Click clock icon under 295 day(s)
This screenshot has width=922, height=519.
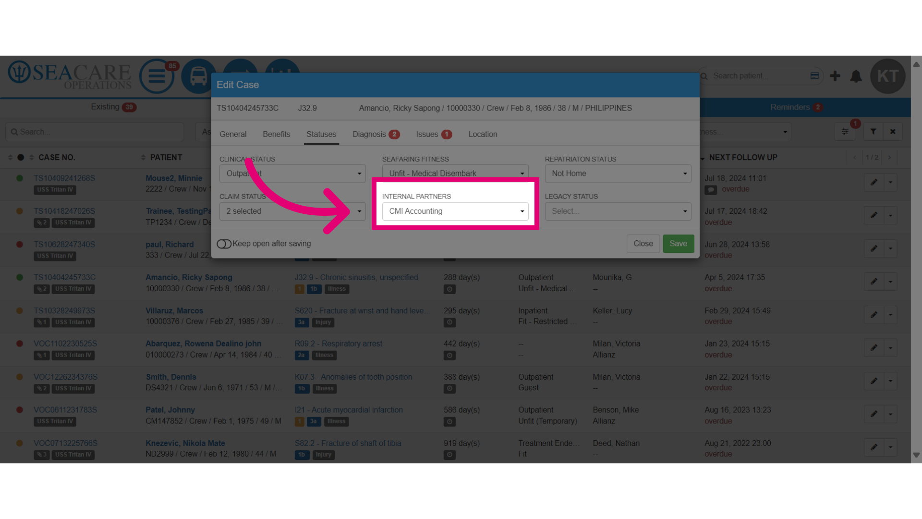tap(449, 322)
